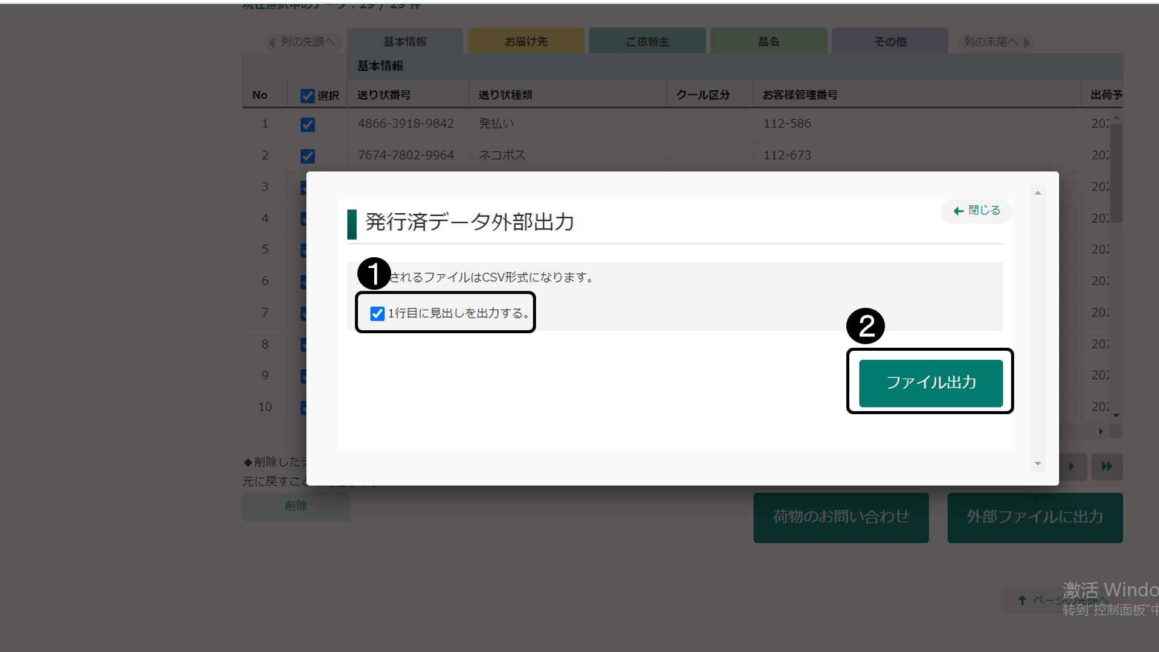Open the その他 tab
Image resolution: width=1159 pixels, height=652 pixels.
(890, 41)
